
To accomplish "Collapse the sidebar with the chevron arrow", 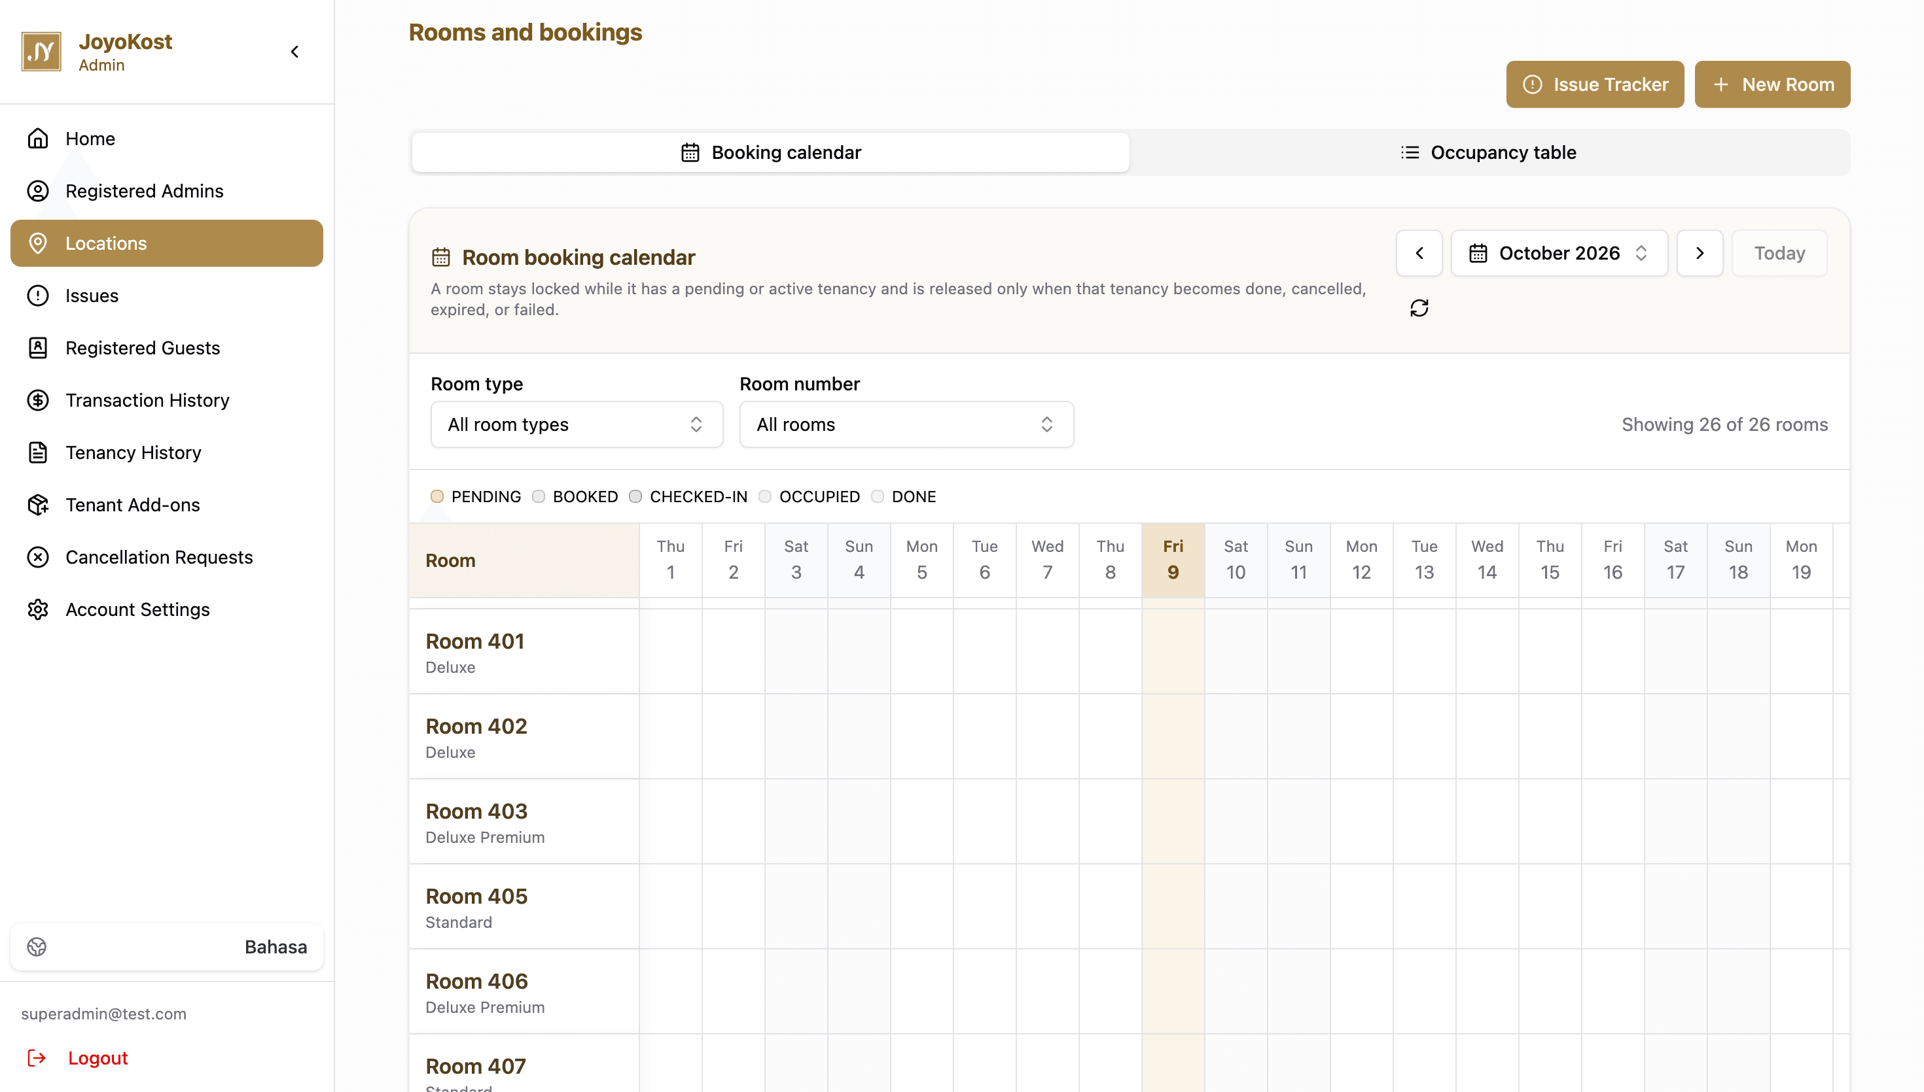I will (295, 52).
